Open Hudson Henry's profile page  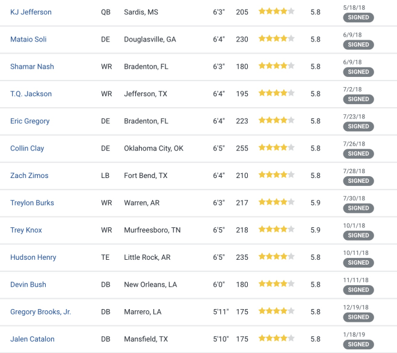pyautogui.click(x=33, y=257)
